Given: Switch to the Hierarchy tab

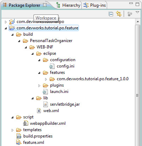Looking at the screenshot, I should tap(68, 5).
